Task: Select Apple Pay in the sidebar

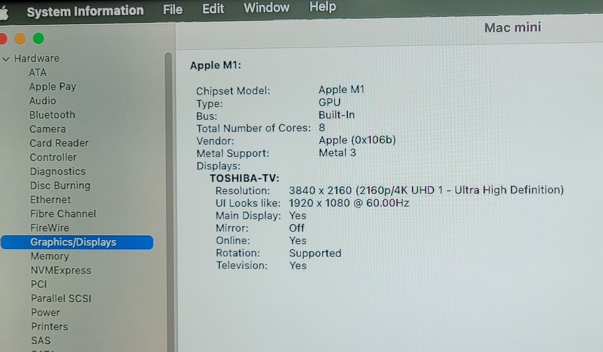Action: [52, 86]
